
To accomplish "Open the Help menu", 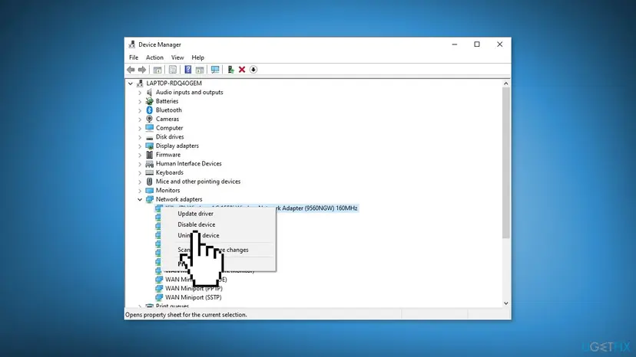I will tap(198, 57).
